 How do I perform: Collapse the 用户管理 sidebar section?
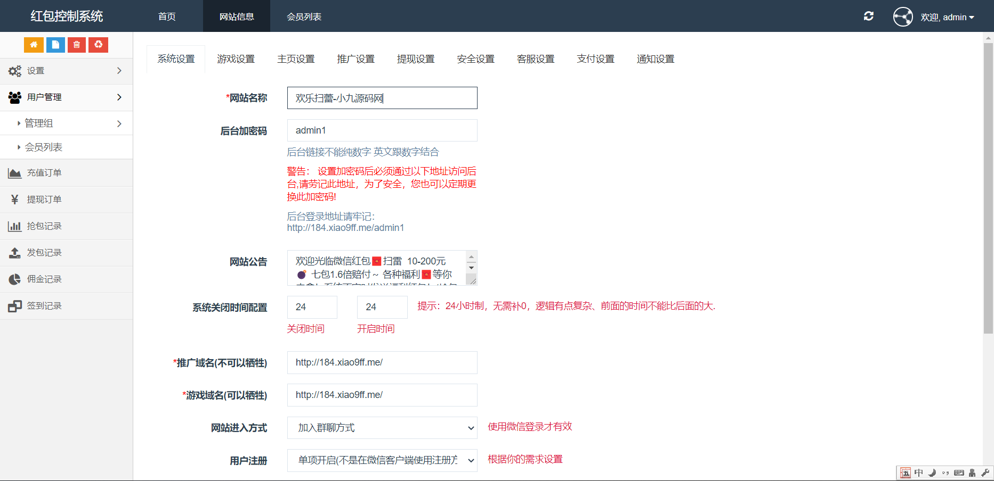click(66, 97)
